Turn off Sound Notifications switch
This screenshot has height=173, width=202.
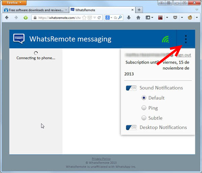[131, 88]
